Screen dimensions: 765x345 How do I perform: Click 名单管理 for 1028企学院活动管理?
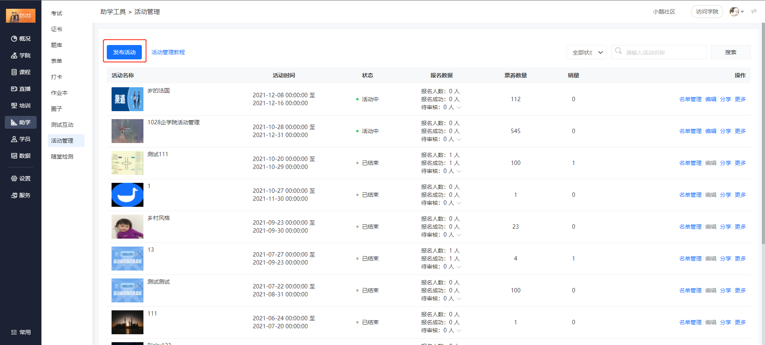coord(690,131)
